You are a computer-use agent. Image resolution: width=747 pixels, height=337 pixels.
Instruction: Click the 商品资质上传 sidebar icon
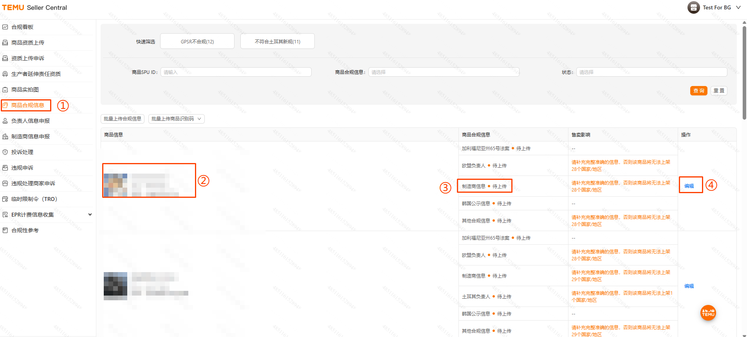pos(5,43)
